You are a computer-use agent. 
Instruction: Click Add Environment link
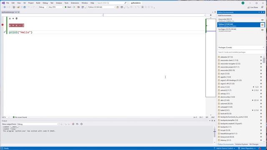coord(225,16)
